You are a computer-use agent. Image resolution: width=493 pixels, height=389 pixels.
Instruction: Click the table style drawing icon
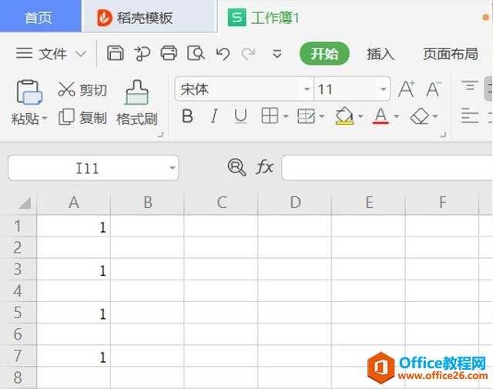point(306,116)
